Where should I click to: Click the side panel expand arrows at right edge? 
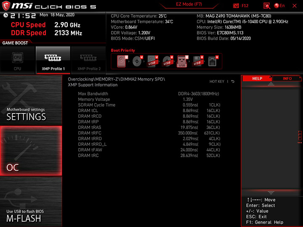[x=300, y=143]
